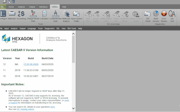
Task: Select build number 11.00.03.0100
Action: coord(31,70)
